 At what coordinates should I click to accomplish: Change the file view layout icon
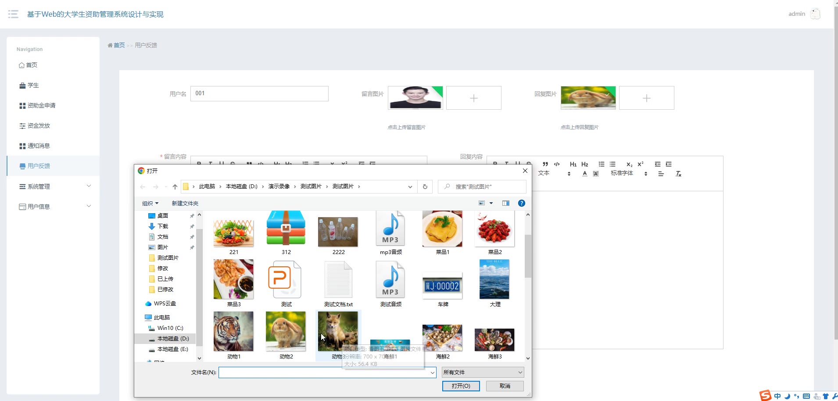pyautogui.click(x=482, y=203)
